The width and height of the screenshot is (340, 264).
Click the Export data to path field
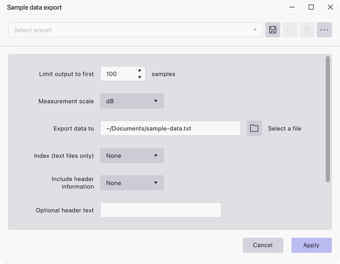(171, 128)
